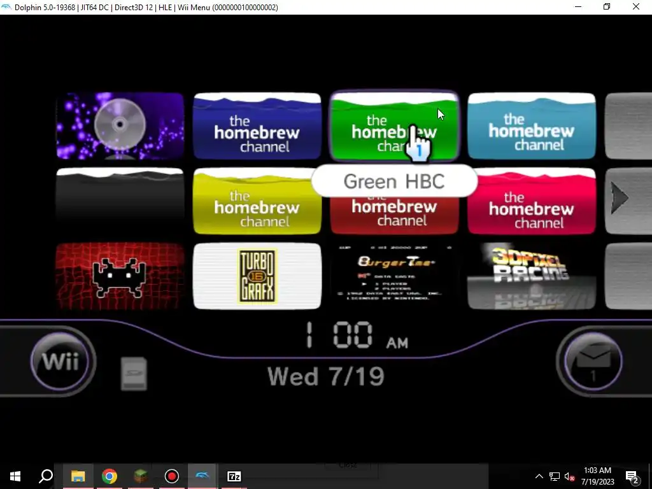Image resolution: width=652 pixels, height=489 pixels.
Task: Select the black homebrew channel tile
Action: click(120, 201)
